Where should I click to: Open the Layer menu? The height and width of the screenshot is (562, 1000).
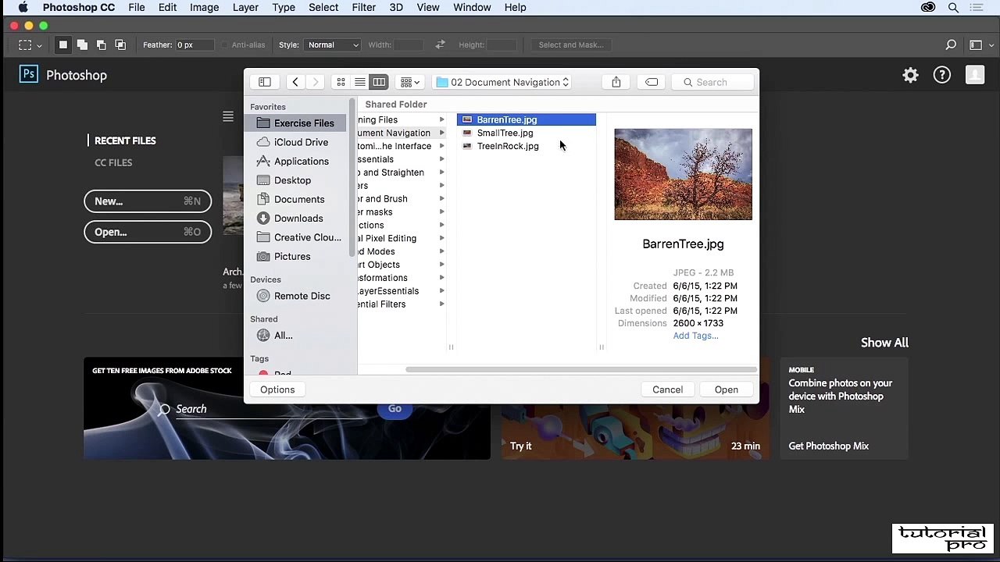click(x=245, y=7)
